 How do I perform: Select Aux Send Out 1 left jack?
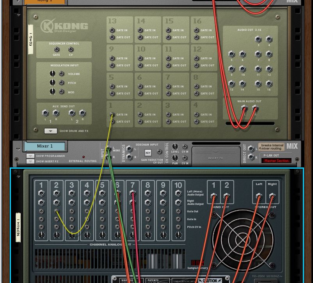tap(45, 113)
